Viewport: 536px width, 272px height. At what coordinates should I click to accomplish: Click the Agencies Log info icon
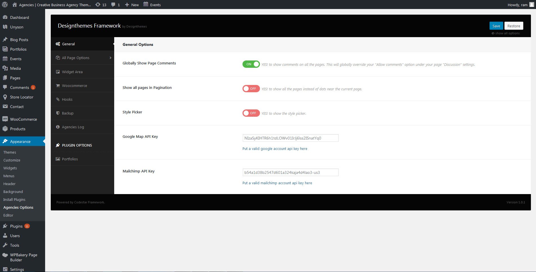pos(58,127)
